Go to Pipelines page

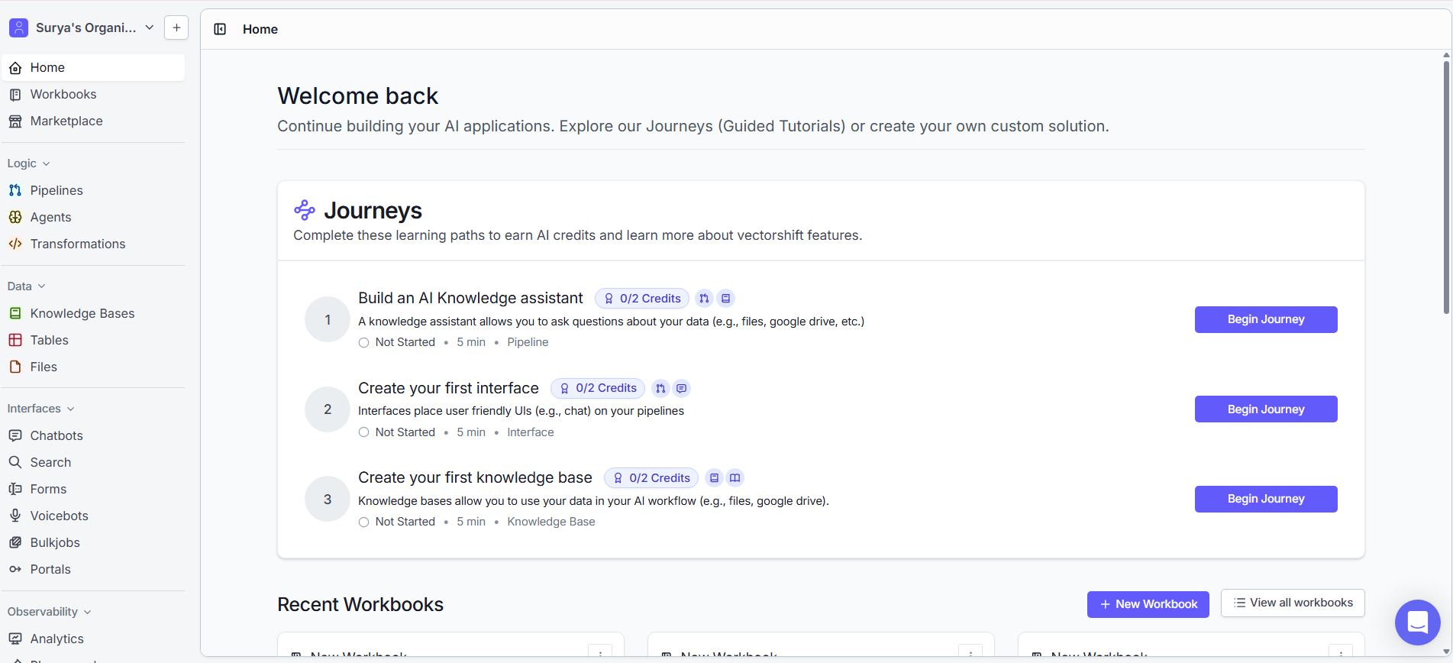click(x=94, y=190)
